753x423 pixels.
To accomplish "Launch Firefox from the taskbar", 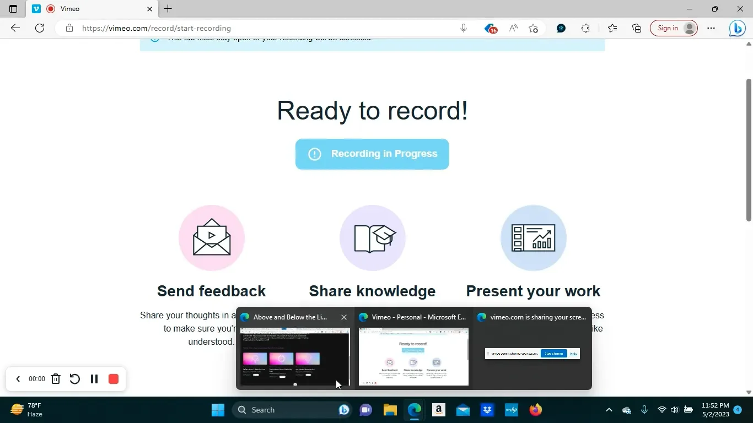I will [x=536, y=410].
